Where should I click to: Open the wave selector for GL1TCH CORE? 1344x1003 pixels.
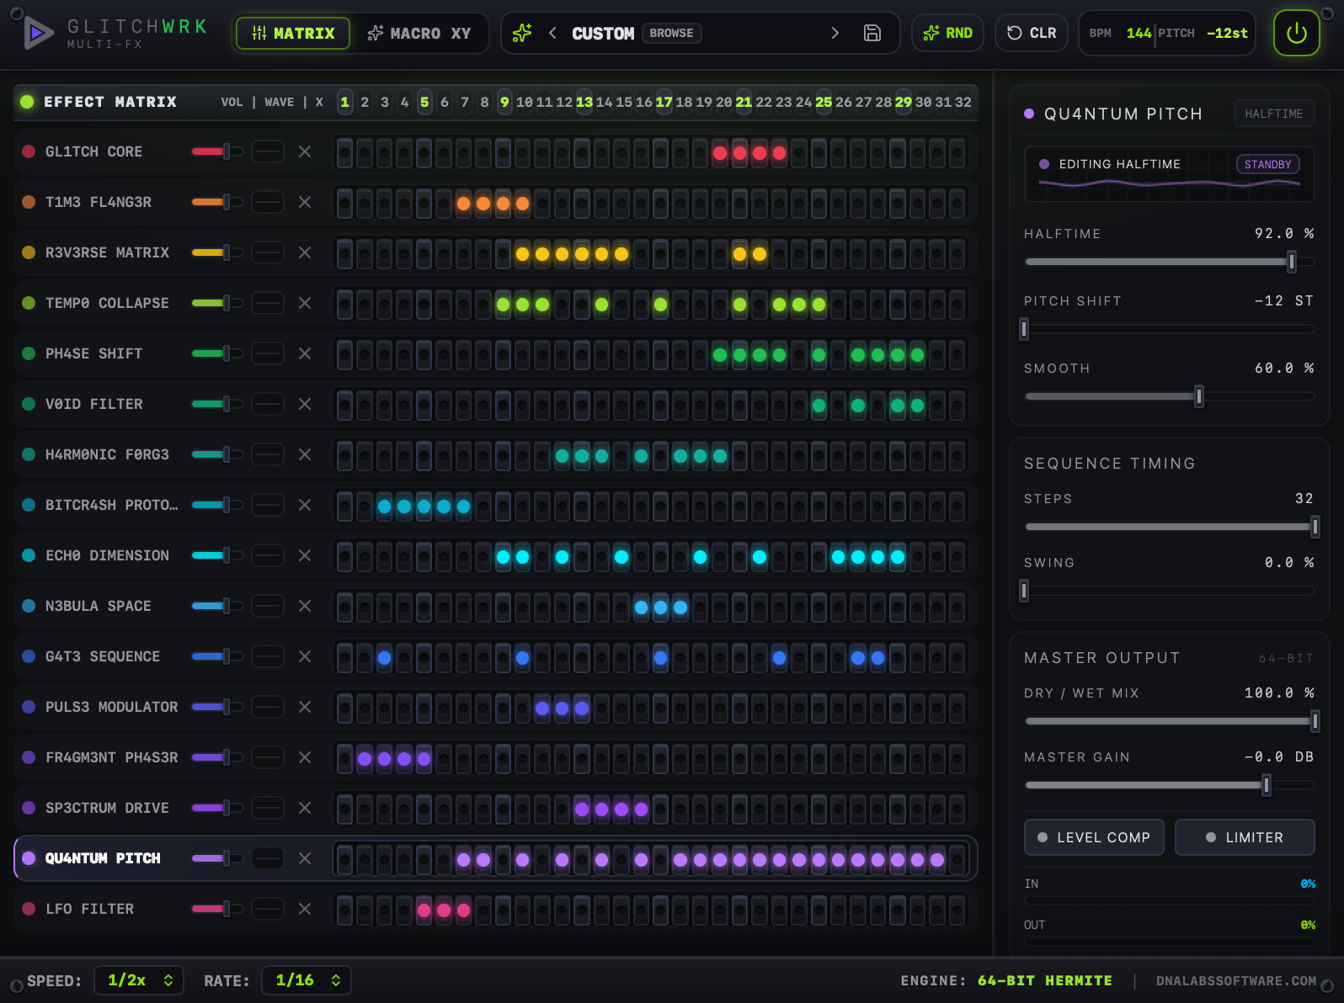268,151
